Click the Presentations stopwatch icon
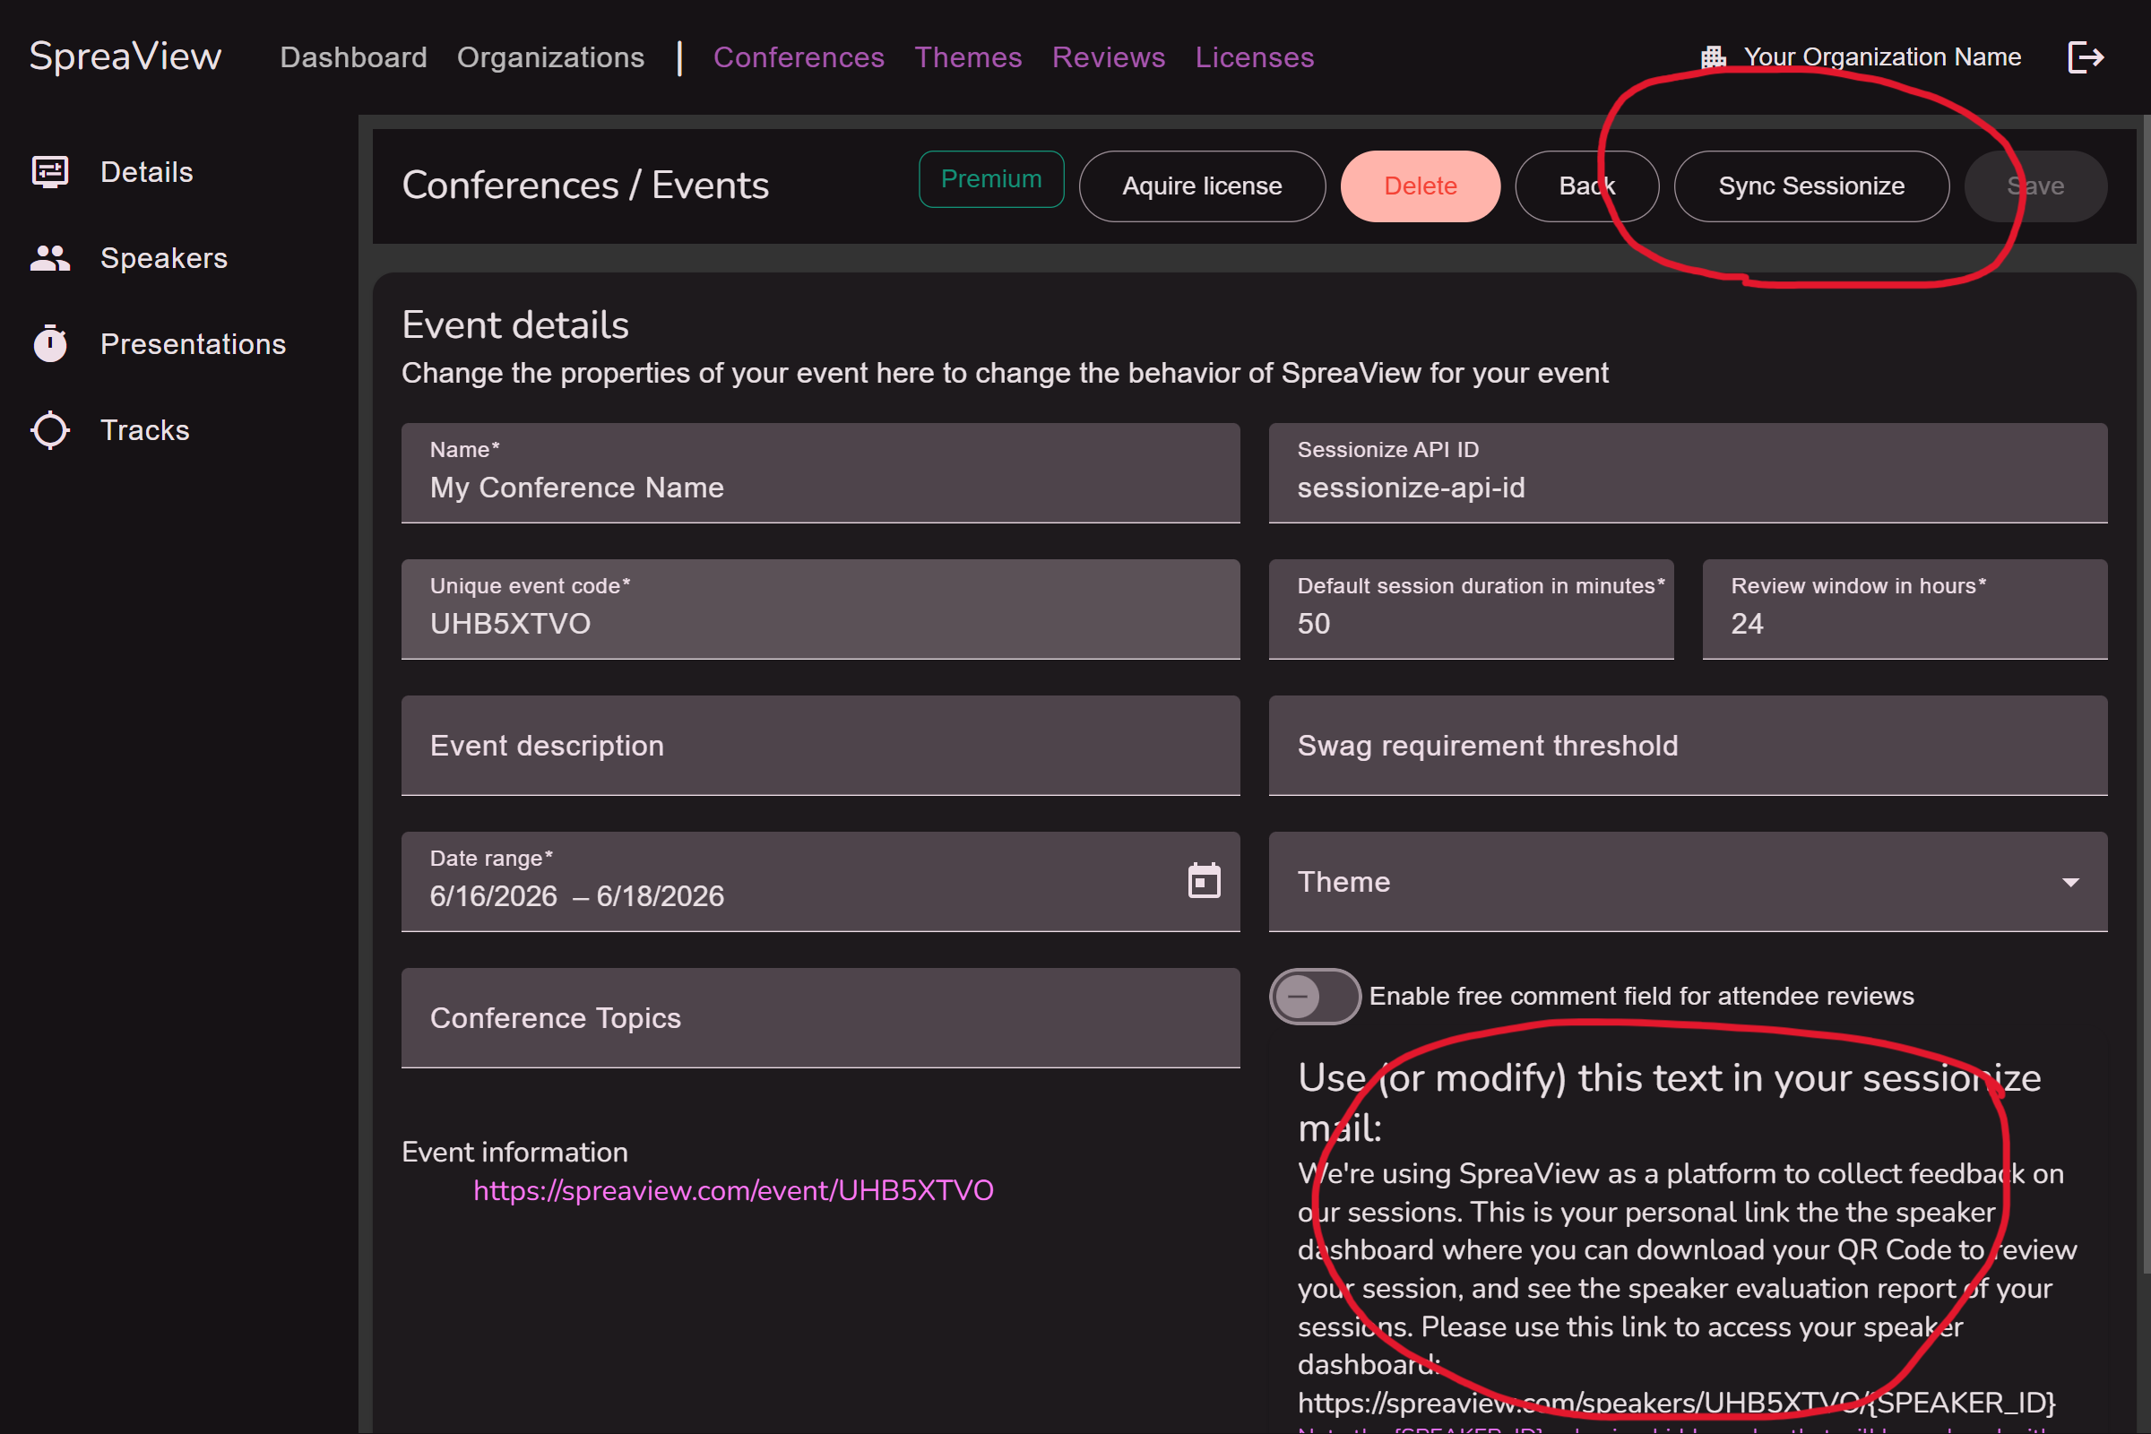The height and width of the screenshot is (1434, 2151). pos(50,344)
